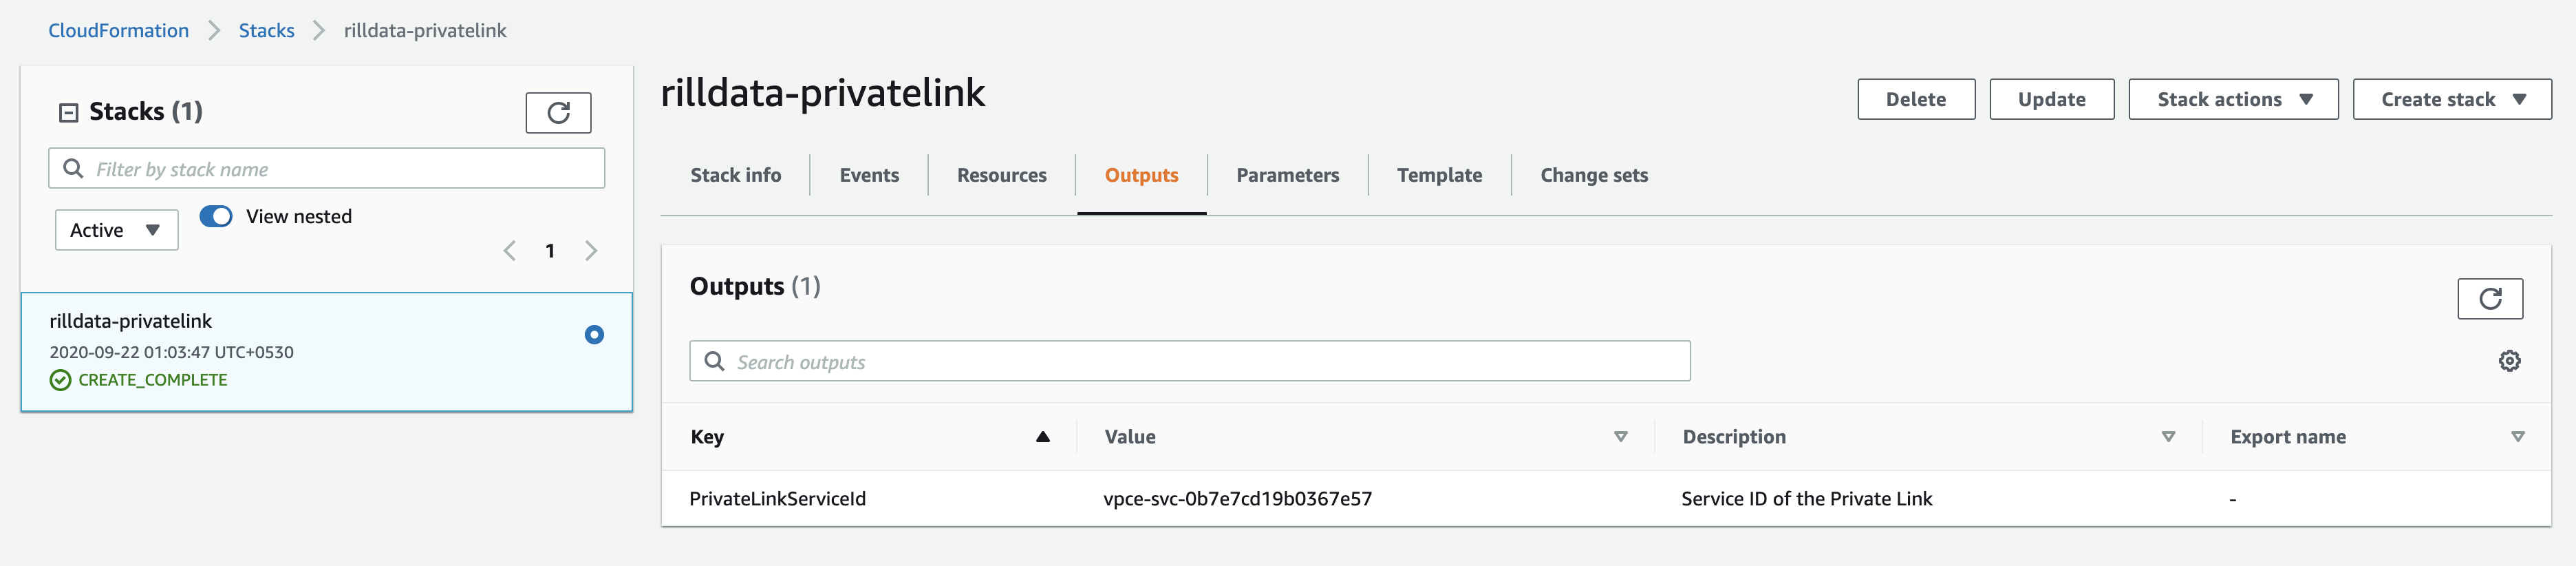This screenshot has width=2576, height=566.
Task: Click the Delete stack button
Action: tap(1915, 99)
